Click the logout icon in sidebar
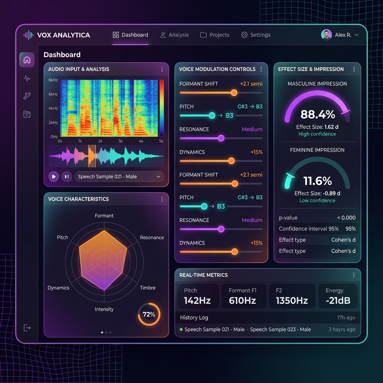 click(x=27, y=328)
